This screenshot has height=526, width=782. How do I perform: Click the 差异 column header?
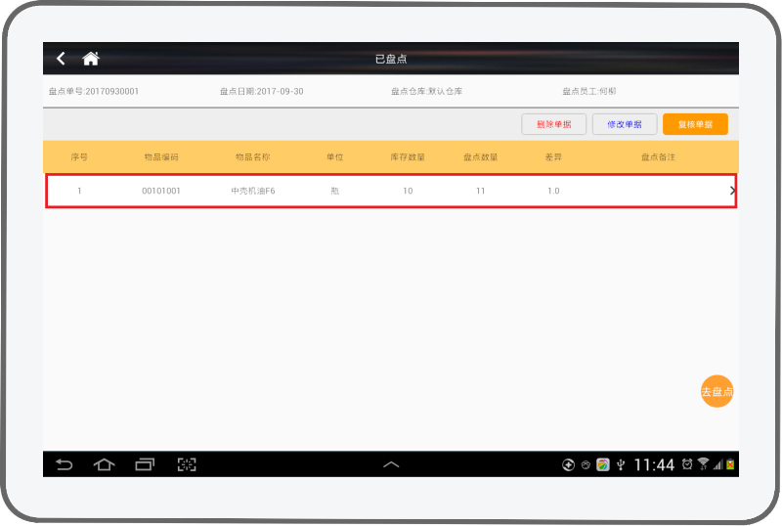[x=553, y=156]
